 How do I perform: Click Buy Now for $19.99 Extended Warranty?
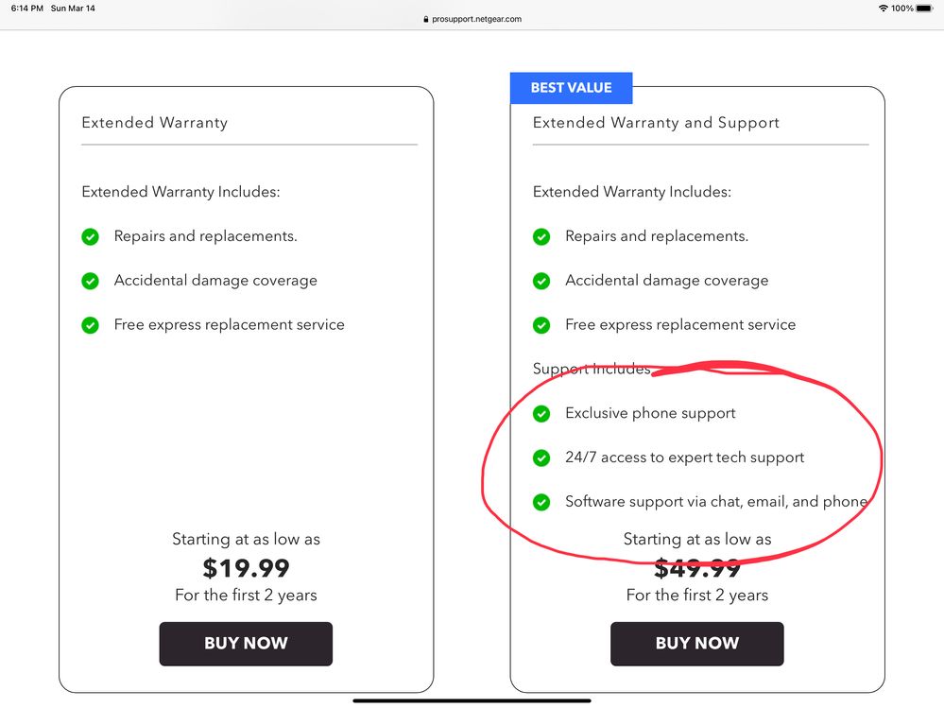pos(246,643)
